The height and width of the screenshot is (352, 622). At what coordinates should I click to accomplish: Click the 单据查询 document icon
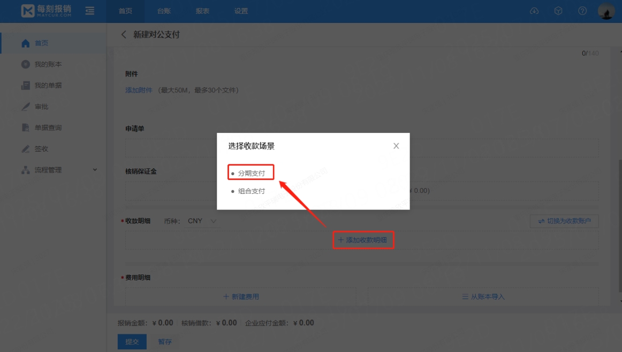coord(25,128)
